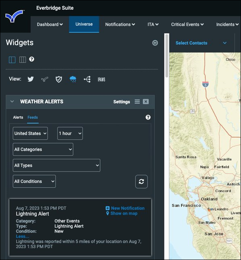Click the plus icon beside New Notification
This screenshot has width=241, height=260.
click(x=107, y=208)
